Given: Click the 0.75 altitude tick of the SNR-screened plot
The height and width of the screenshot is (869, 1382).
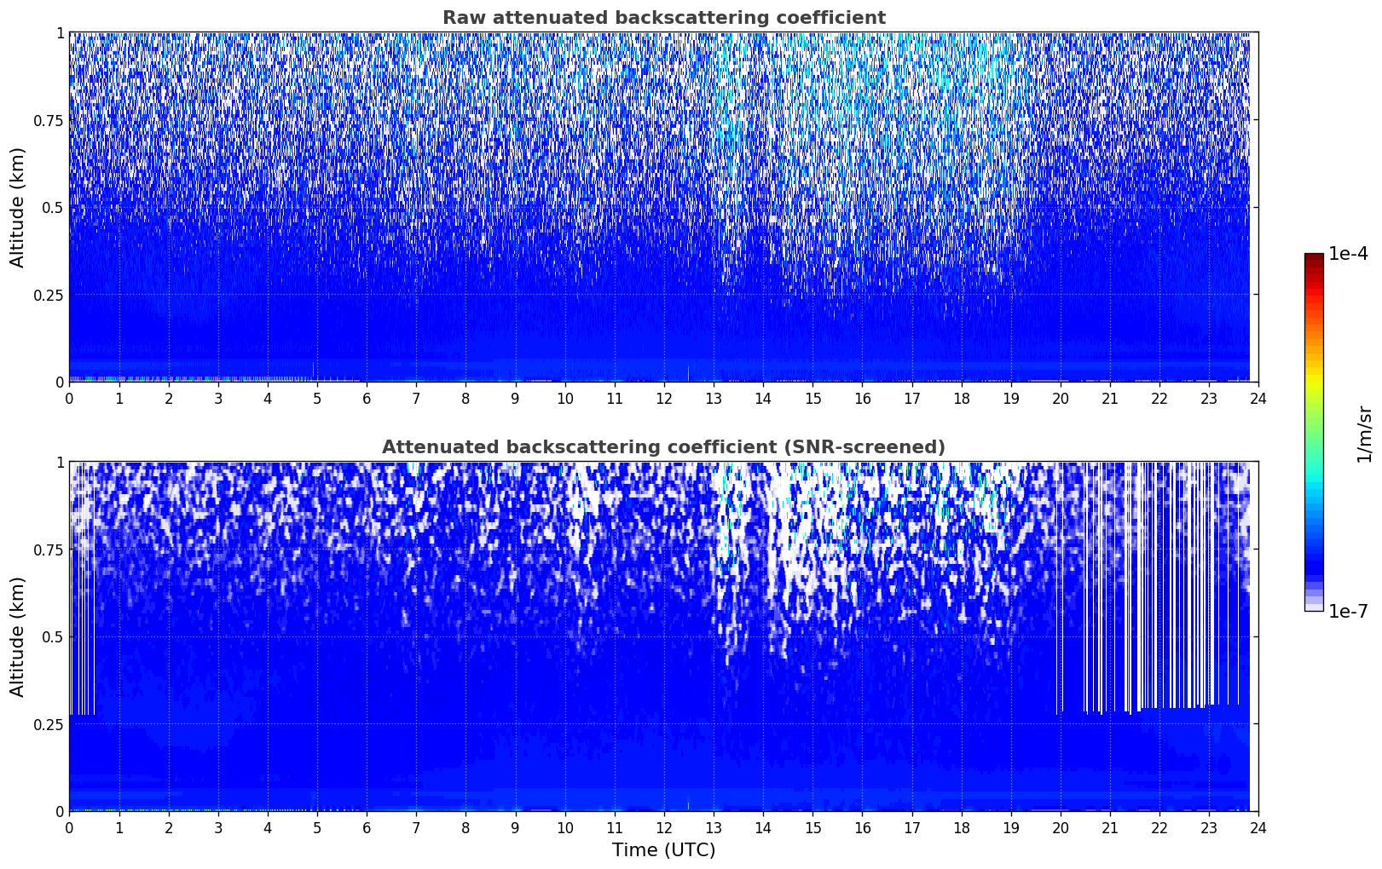Looking at the screenshot, I should 48,550.
